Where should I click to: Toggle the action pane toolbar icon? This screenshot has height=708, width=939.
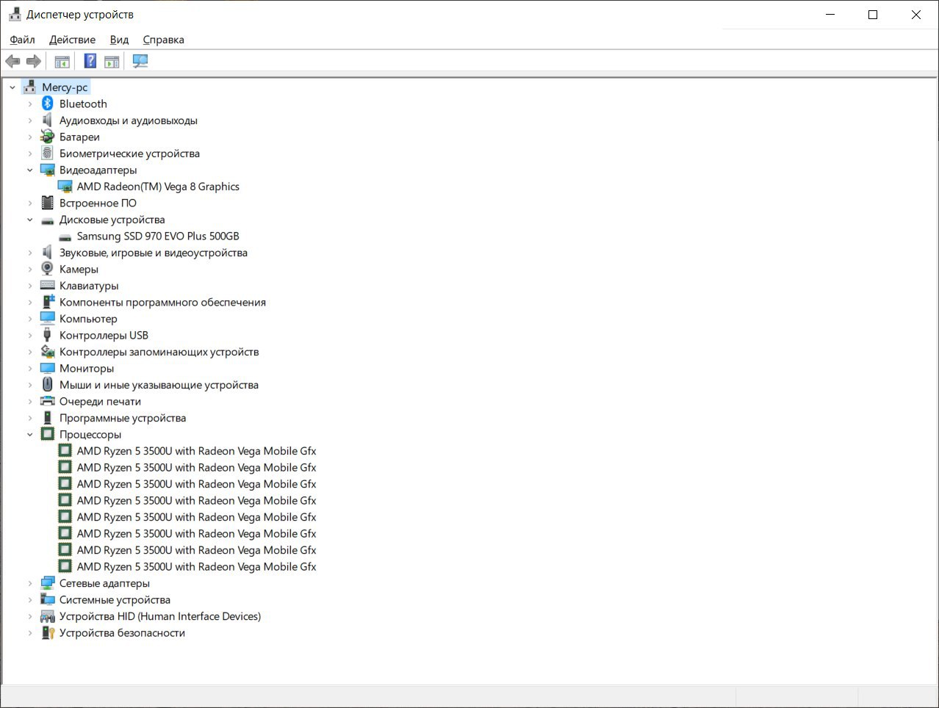point(112,62)
